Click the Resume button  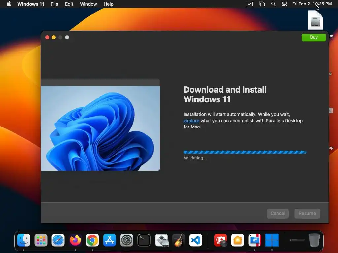tap(307, 213)
